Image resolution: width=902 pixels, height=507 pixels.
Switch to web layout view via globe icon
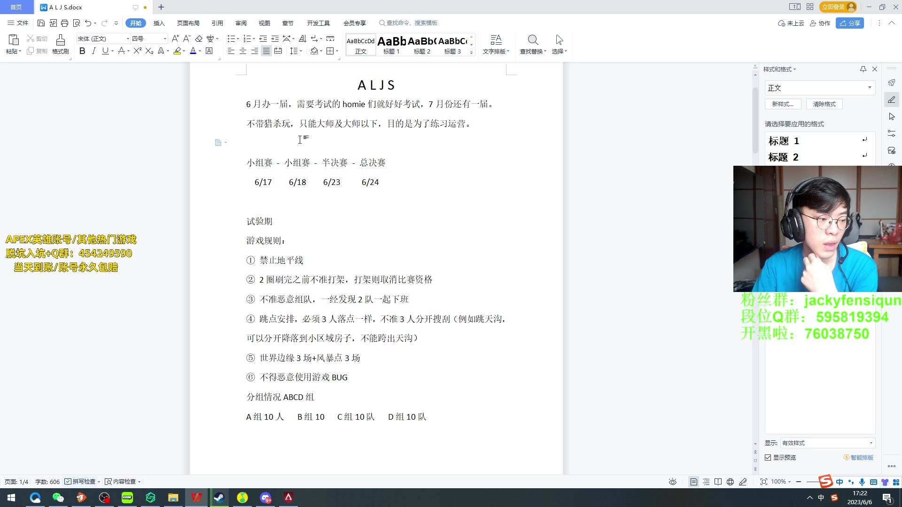click(730, 482)
